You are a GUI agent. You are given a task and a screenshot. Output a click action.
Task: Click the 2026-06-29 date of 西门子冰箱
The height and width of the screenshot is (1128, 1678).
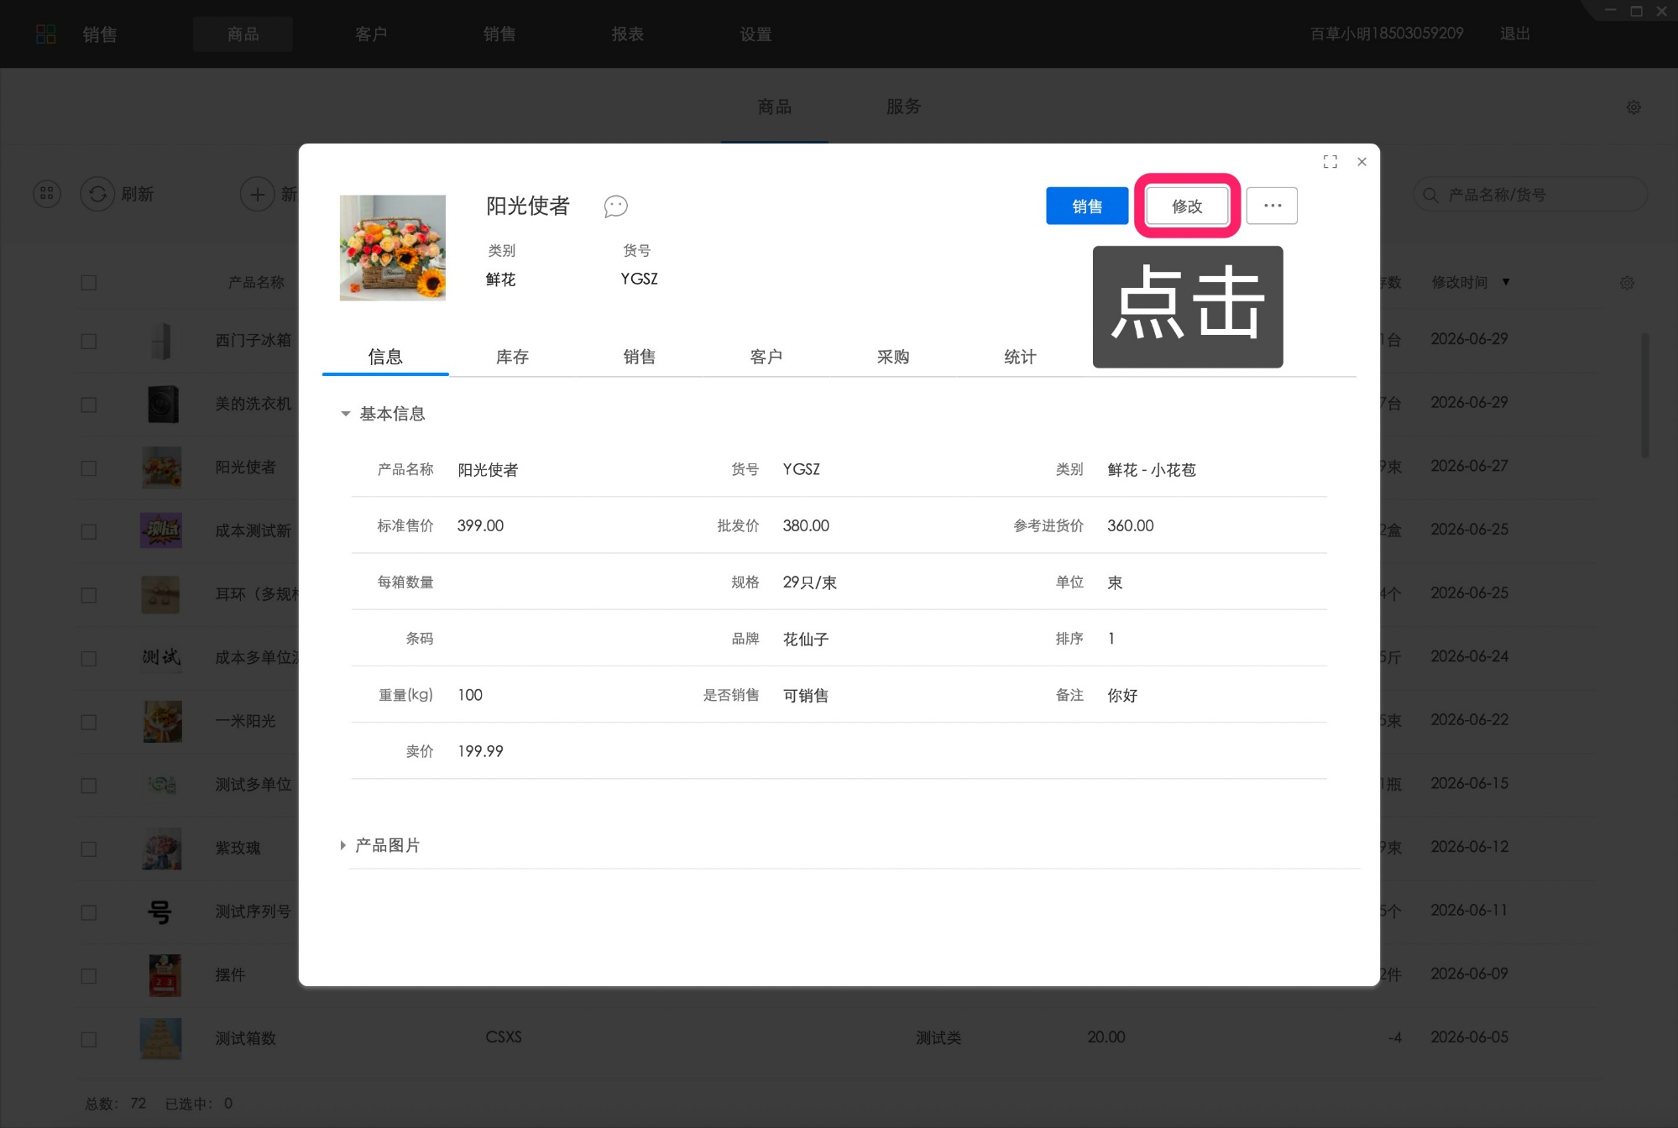point(1469,338)
